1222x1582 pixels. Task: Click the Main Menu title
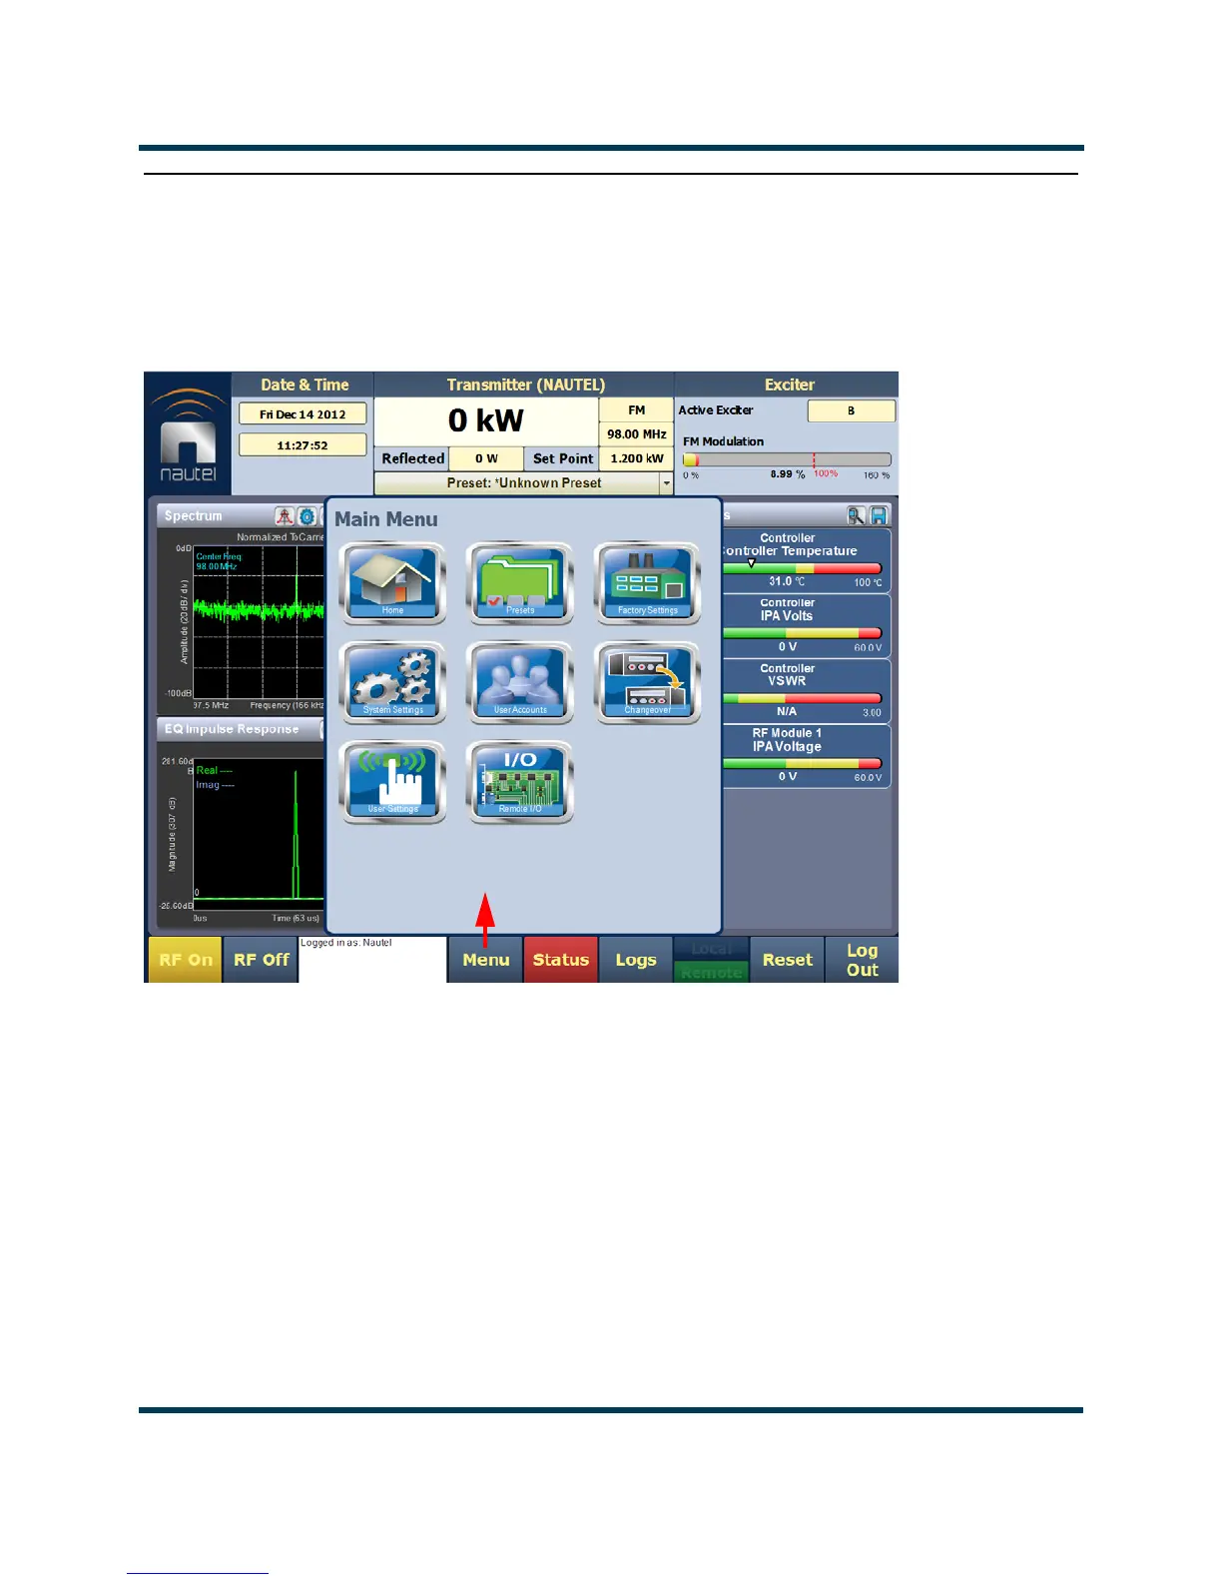(x=386, y=519)
